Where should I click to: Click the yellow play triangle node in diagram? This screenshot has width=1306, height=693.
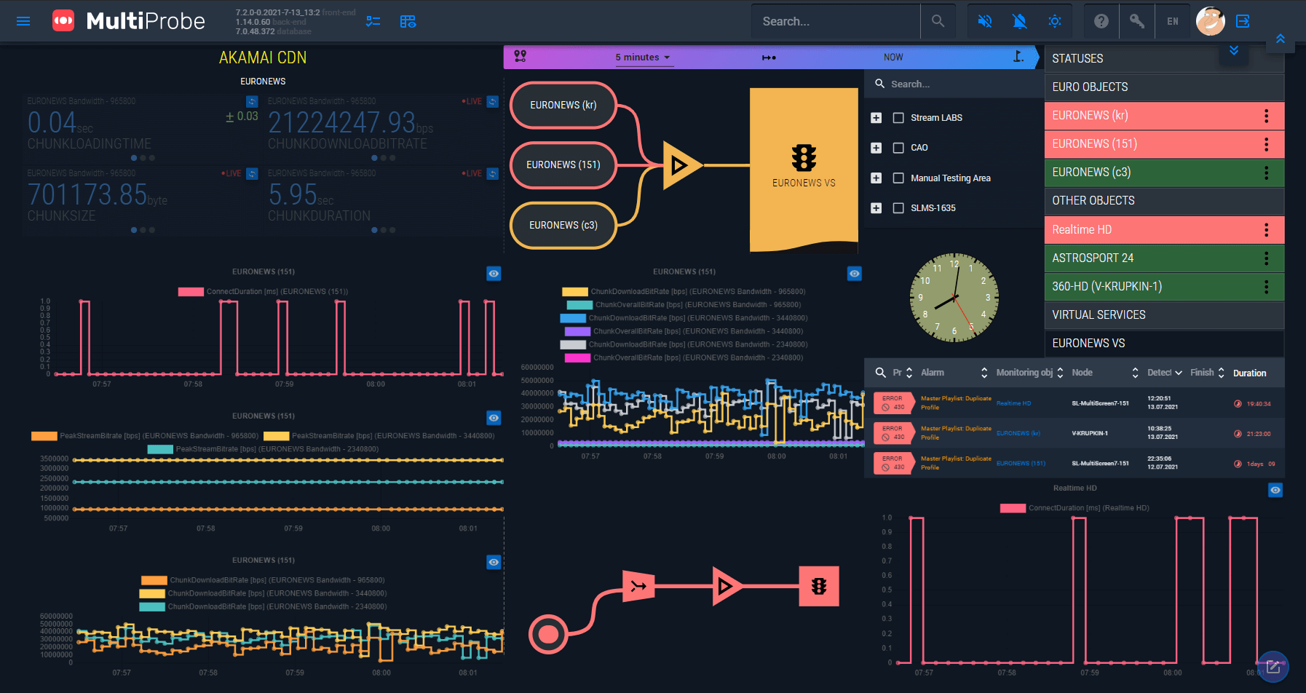[681, 166]
